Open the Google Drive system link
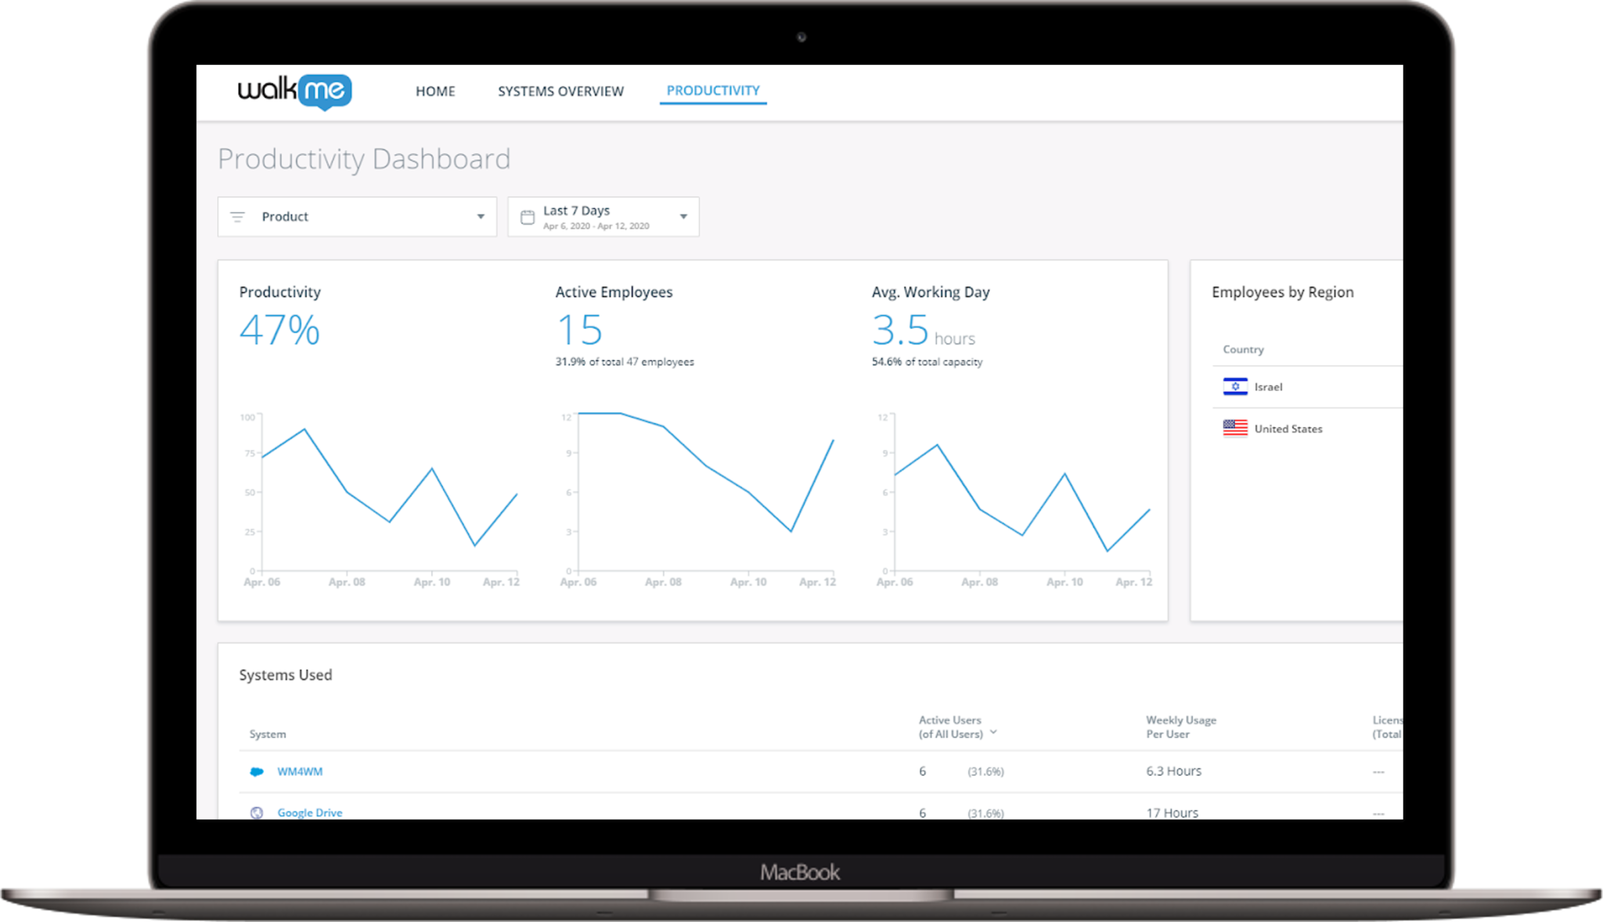 pos(310,812)
